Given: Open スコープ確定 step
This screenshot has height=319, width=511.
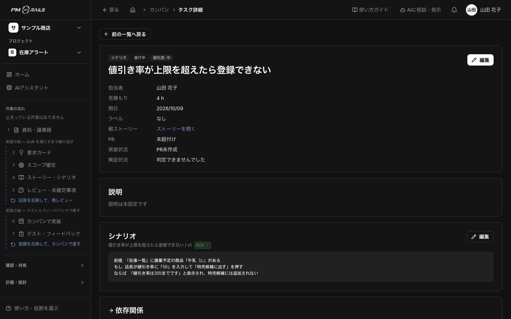Looking at the screenshot, I should coord(48,165).
